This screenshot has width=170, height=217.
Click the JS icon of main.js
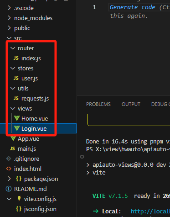pyautogui.click(x=12, y=148)
